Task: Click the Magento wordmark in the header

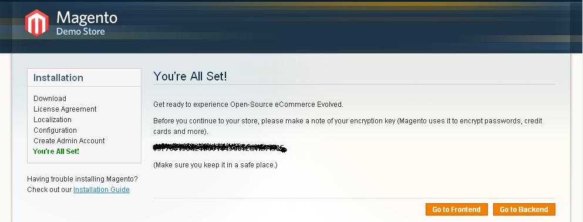Action: click(x=87, y=18)
